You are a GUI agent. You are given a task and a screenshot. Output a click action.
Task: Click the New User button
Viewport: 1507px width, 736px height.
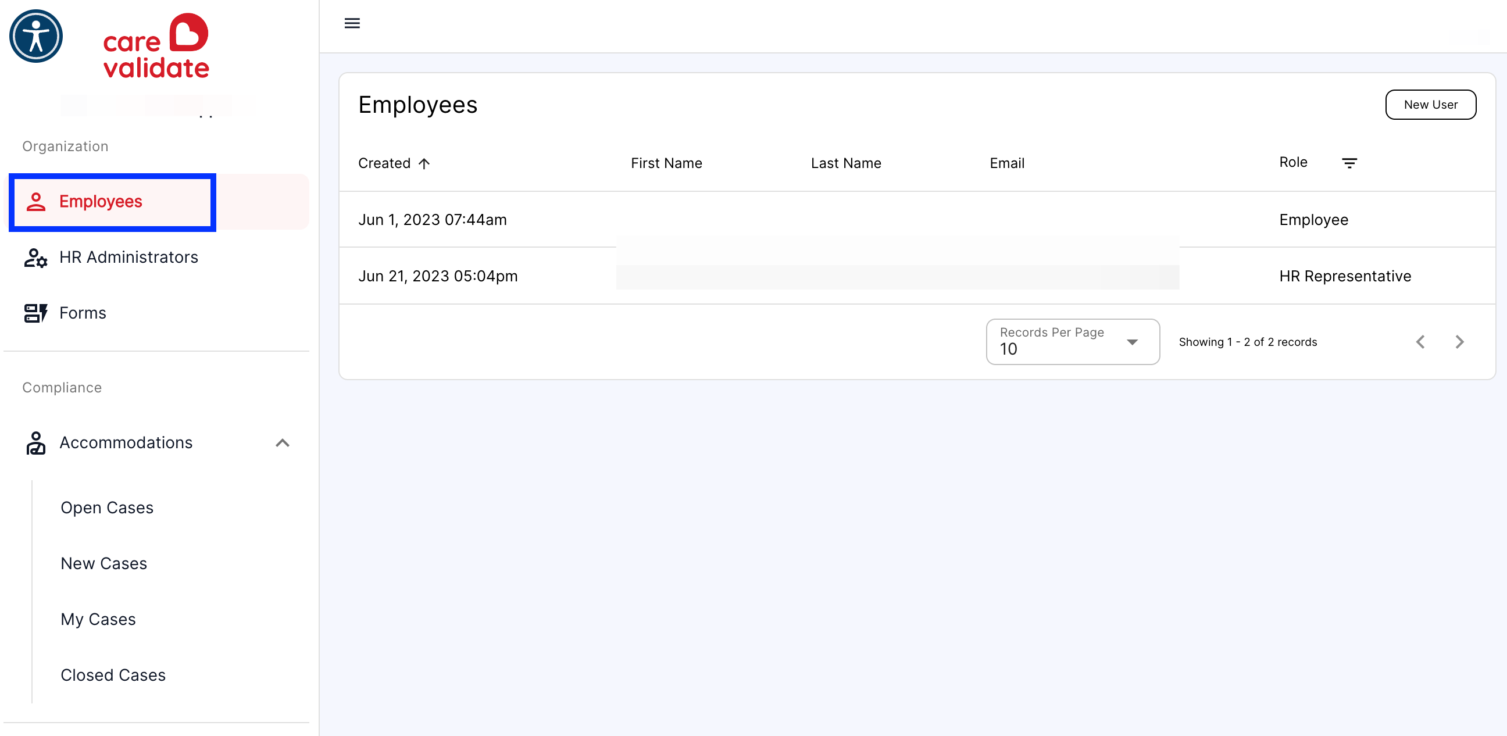[1430, 105]
